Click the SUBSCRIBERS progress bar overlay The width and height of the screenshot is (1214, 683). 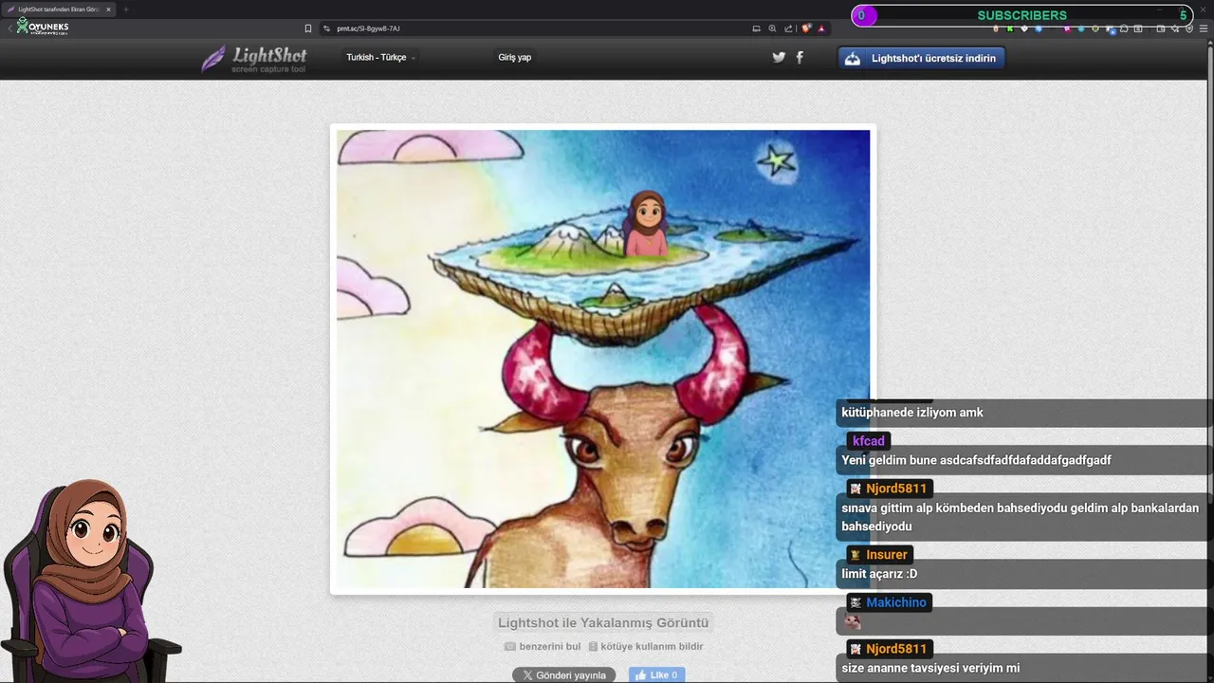[1021, 15]
